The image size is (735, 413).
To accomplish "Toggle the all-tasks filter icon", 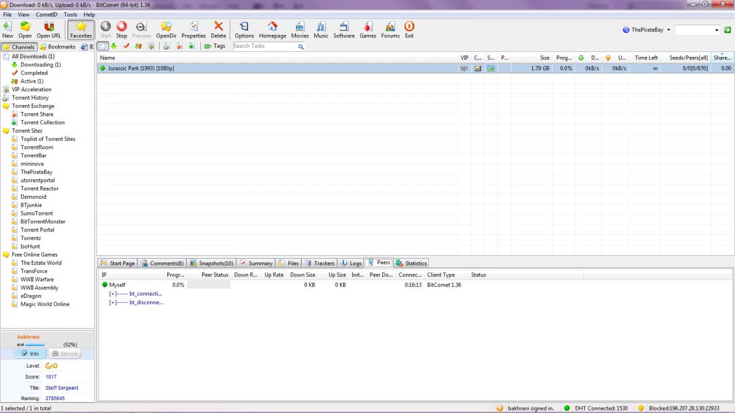I will 103,46.
